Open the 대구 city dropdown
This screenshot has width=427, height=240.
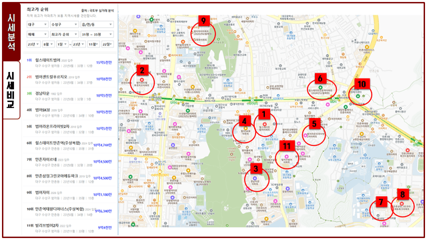click(37, 25)
